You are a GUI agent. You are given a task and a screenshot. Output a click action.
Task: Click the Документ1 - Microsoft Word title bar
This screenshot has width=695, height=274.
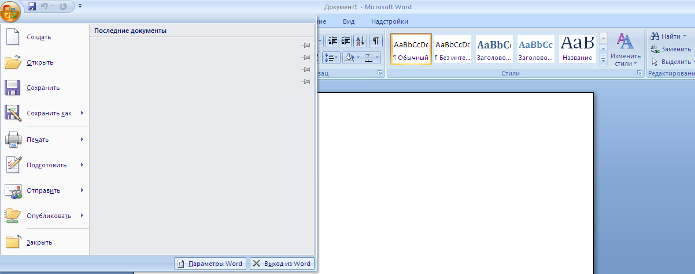368,6
